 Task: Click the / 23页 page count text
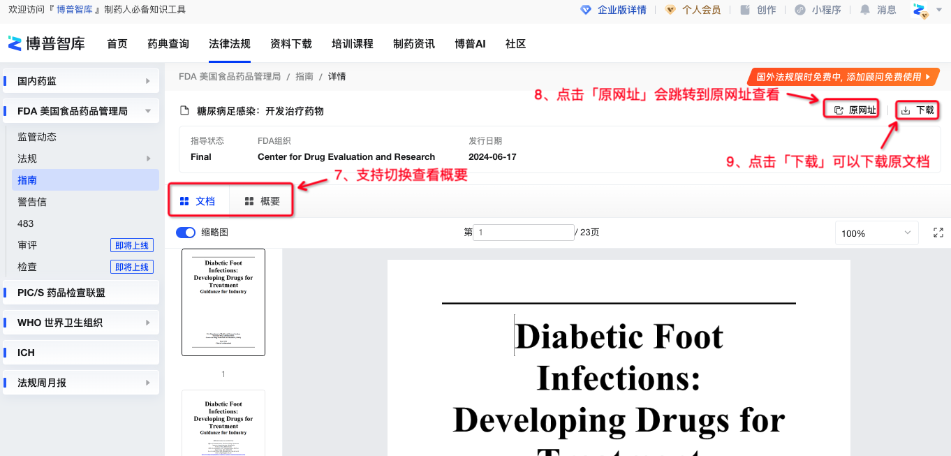pos(587,233)
